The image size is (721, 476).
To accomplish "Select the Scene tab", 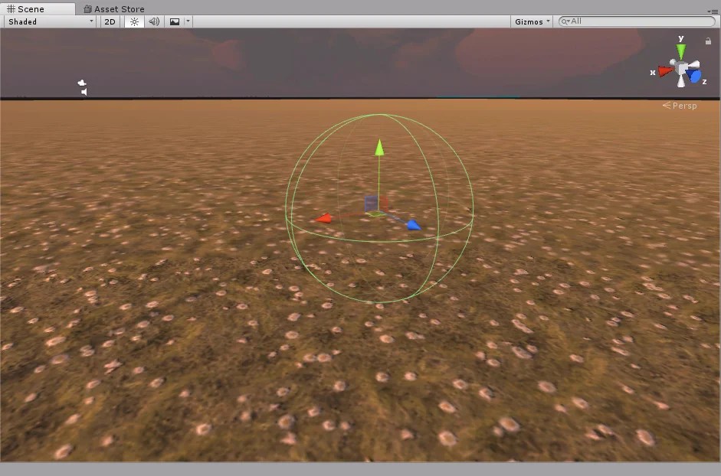I will tap(31, 8).
